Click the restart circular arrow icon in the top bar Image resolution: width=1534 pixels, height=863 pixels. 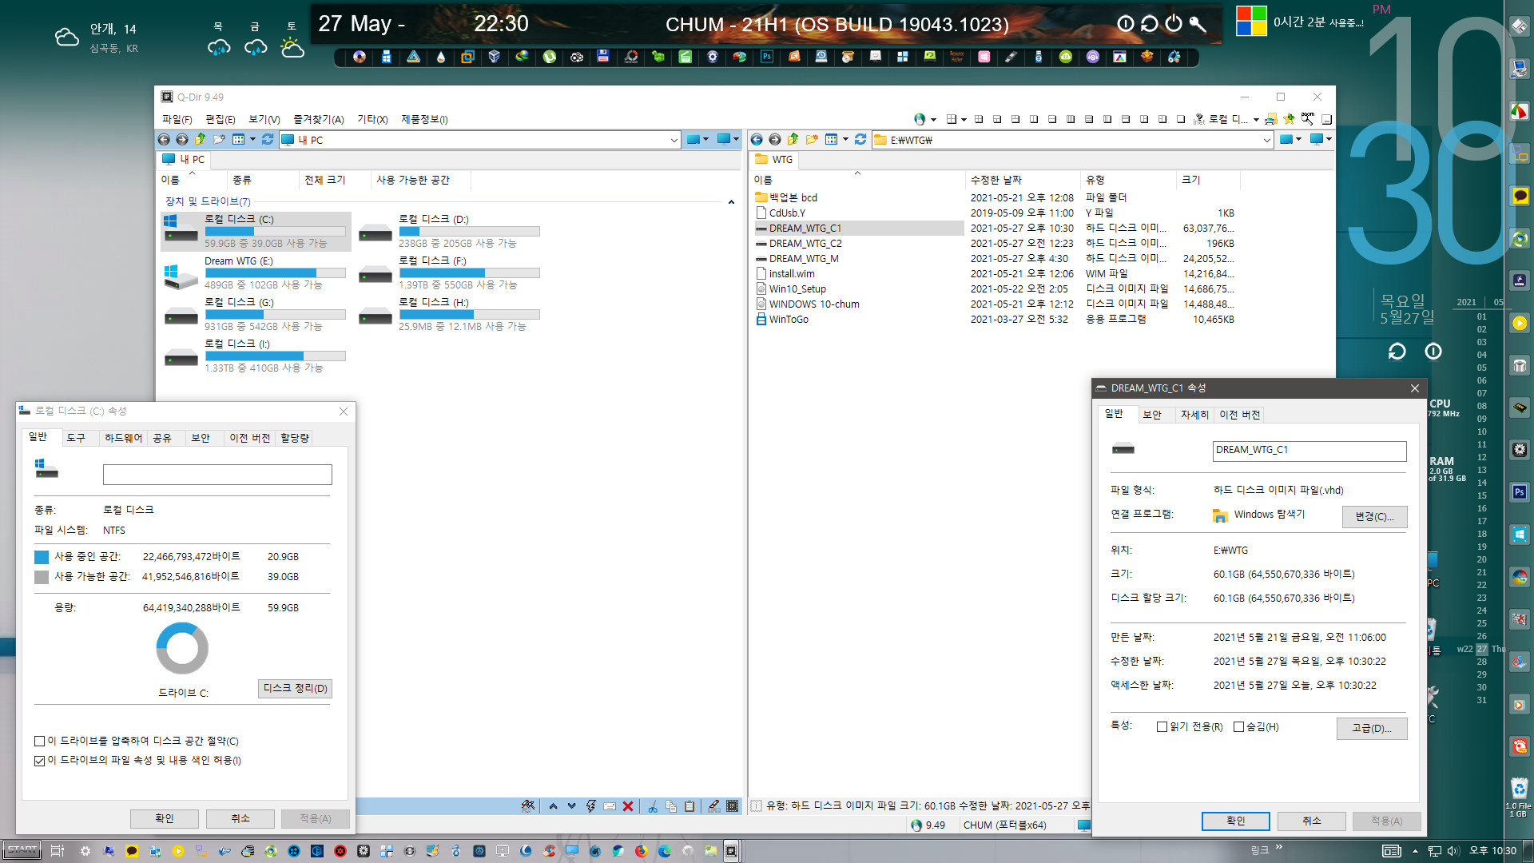[1149, 24]
